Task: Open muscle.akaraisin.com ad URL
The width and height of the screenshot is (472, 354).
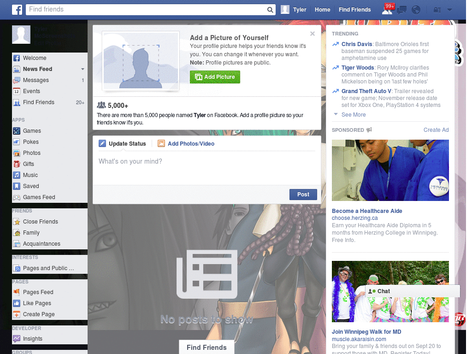Action: (359, 339)
